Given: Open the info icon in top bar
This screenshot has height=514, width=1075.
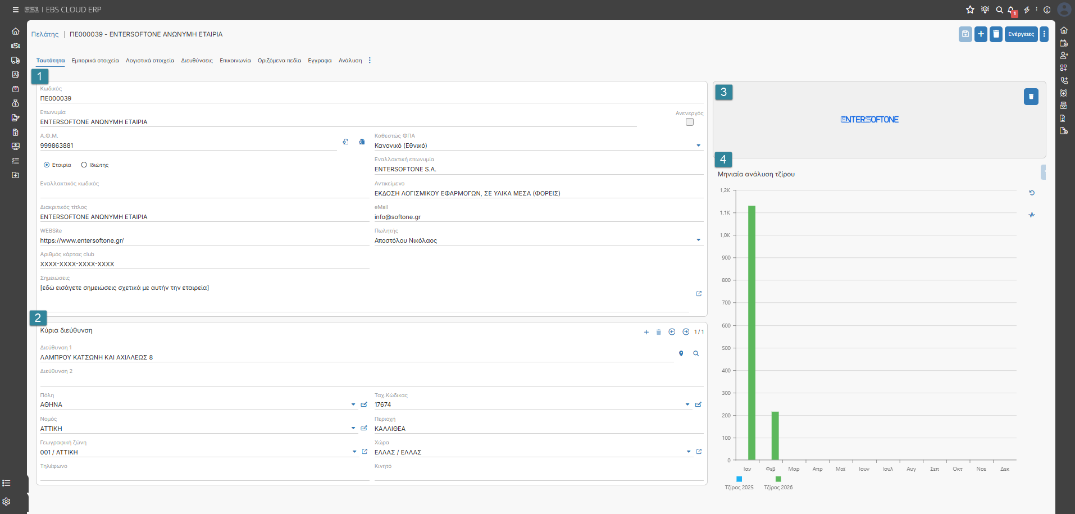Looking at the screenshot, I should 1047,10.
